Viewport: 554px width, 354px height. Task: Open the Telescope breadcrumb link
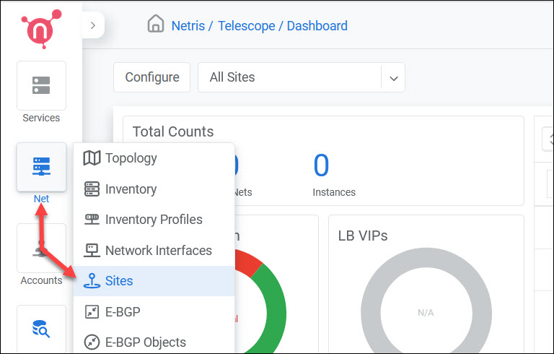coord(246,26)
